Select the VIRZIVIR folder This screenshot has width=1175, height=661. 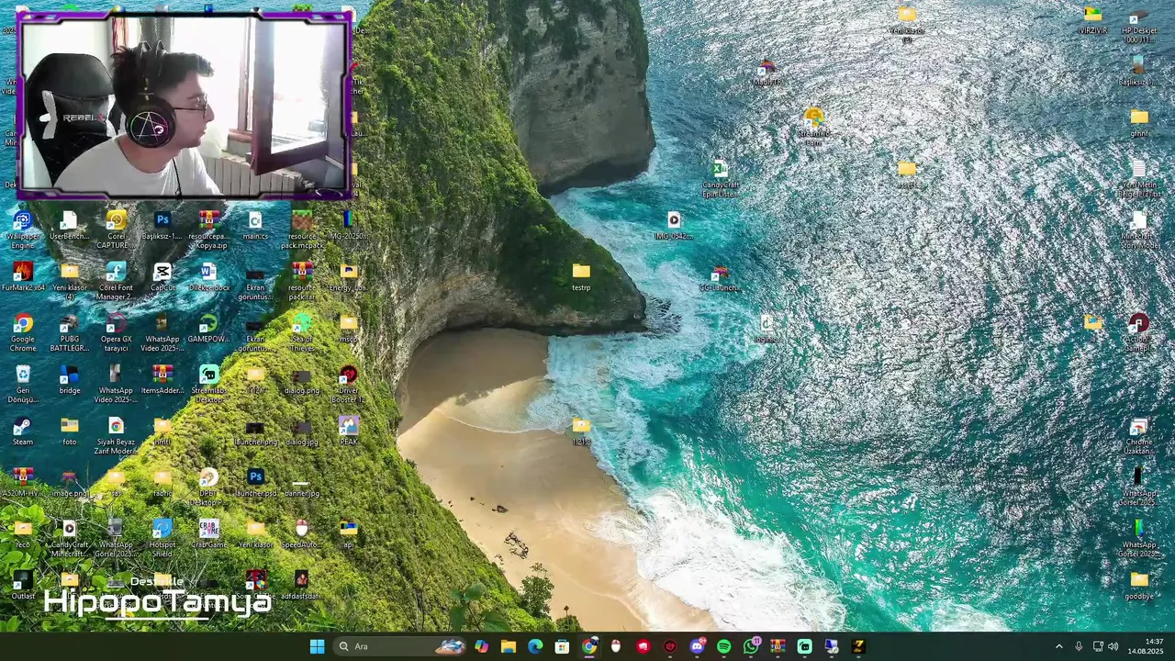coord(1092,20)
